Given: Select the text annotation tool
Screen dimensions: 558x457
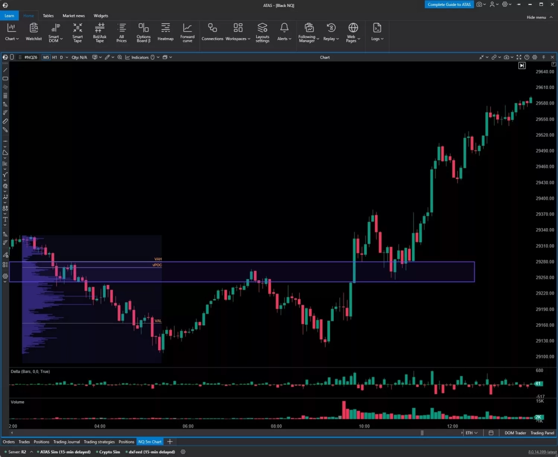Looking at the screenshot, I should point(5,219).
